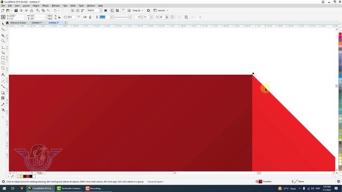Viewport: 342px width, 192px height.
Task: Select the Crop tool in the toolbox
Action: coord(3,35)
